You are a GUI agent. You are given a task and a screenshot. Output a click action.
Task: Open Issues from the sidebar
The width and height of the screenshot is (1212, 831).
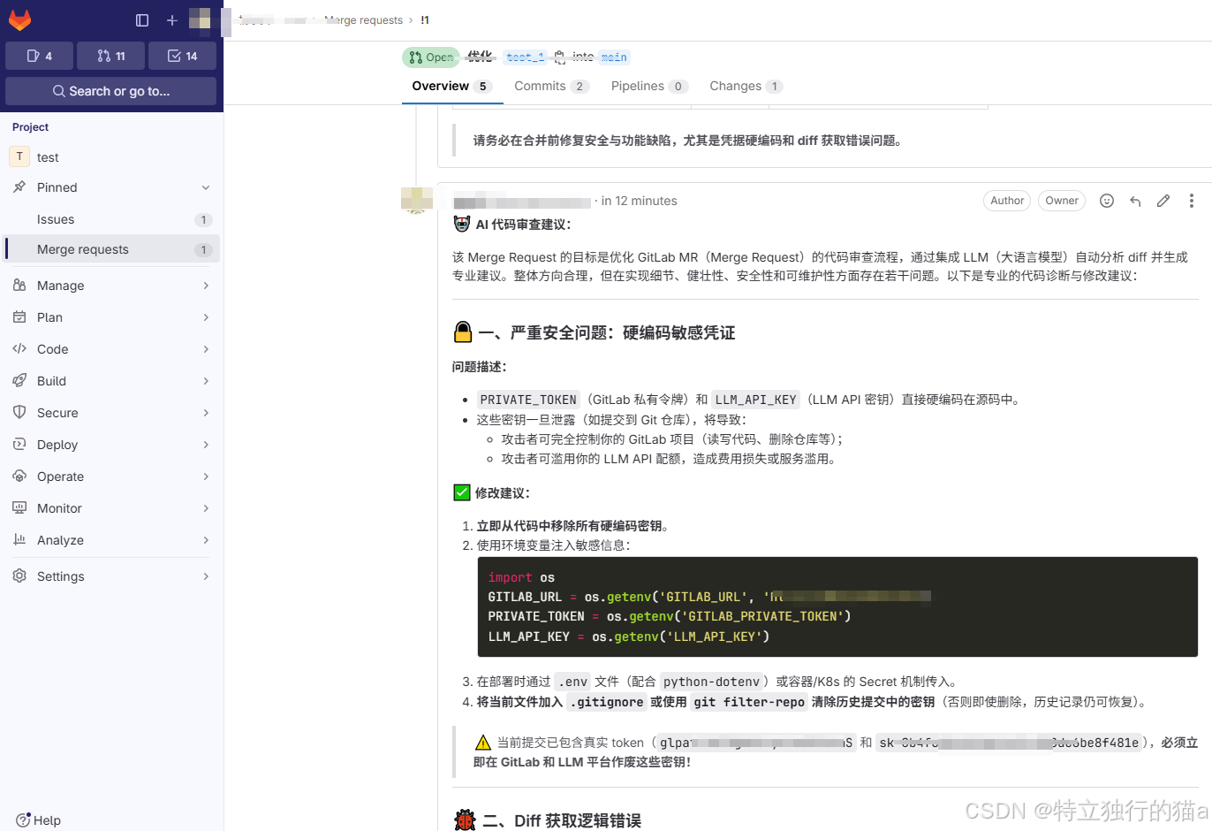click(x=56, y=219)
